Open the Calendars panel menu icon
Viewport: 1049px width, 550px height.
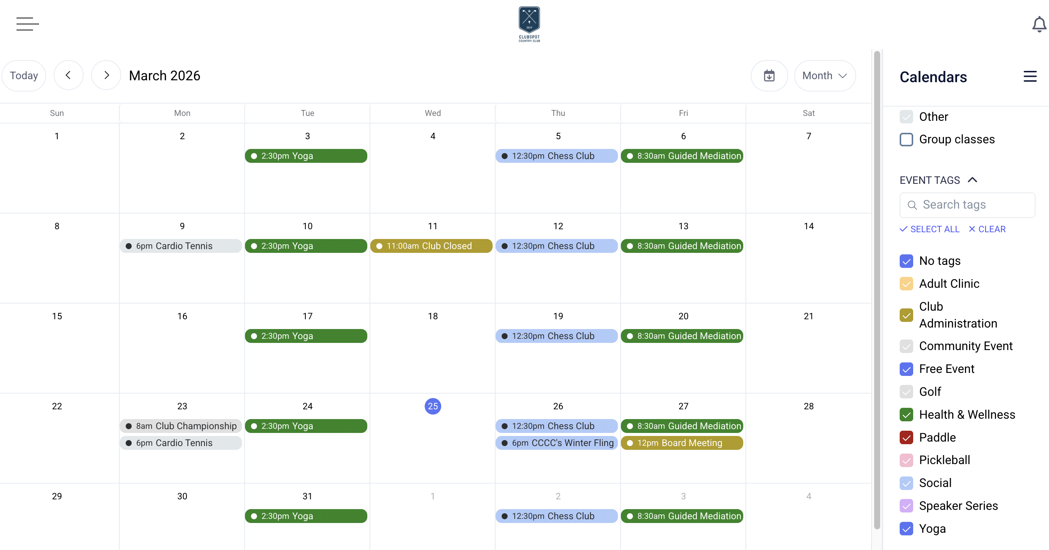point(1030,77)
